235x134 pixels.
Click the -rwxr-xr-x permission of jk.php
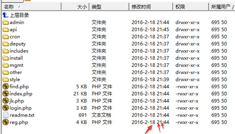point(187,101)
